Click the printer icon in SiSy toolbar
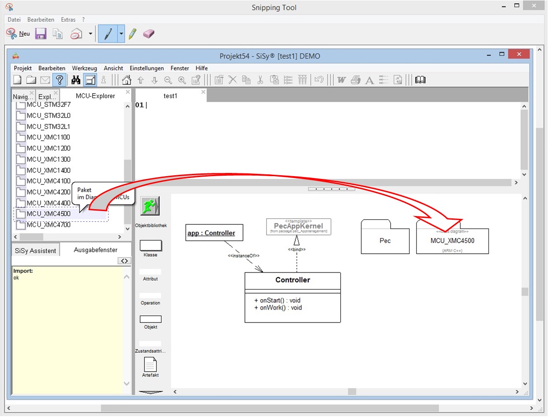Viewport: 548px width, 417px height. 355,80
